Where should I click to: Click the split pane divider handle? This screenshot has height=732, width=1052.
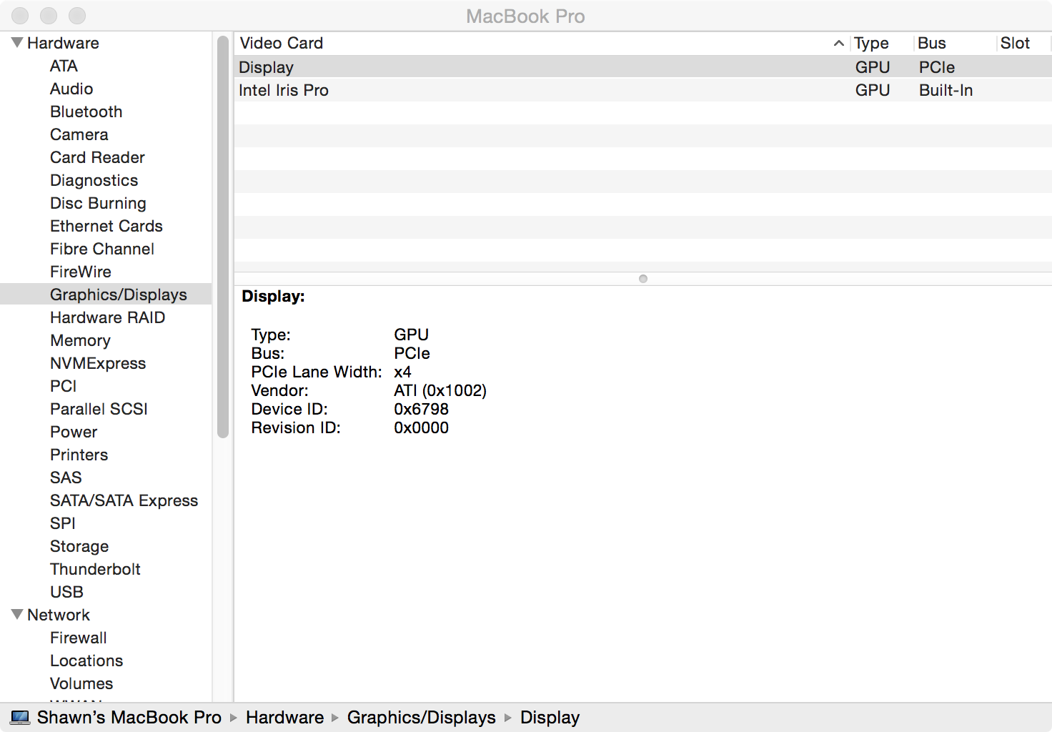643,279
